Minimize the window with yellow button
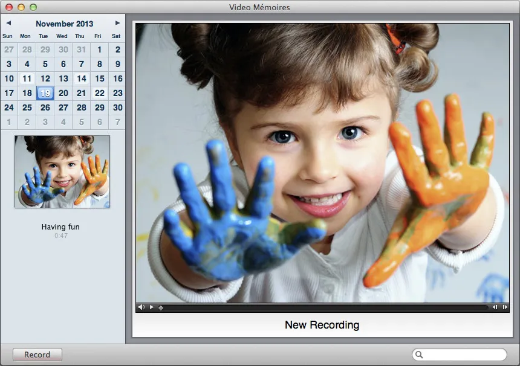 pos(21,7)
